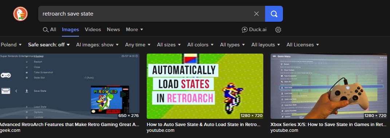
Task: Submit search with magnifier button
Action: [x=274, y=14]
